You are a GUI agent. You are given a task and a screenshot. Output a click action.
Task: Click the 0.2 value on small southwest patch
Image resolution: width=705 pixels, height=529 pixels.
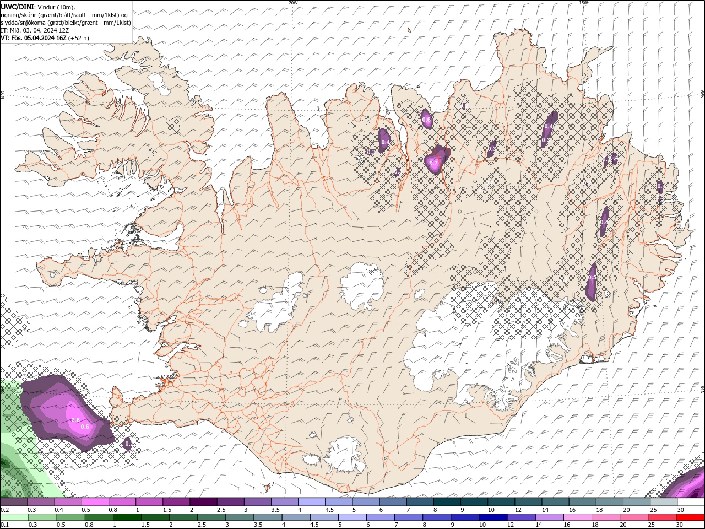click(x=128, y=443)
